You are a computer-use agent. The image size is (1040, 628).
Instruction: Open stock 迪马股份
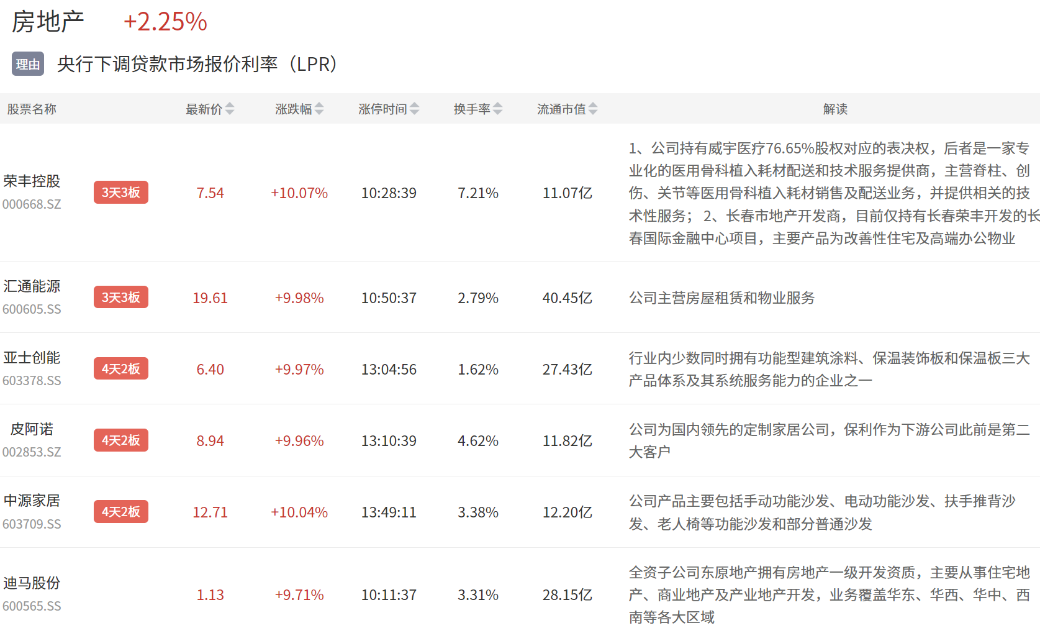[x=32, y=583]
